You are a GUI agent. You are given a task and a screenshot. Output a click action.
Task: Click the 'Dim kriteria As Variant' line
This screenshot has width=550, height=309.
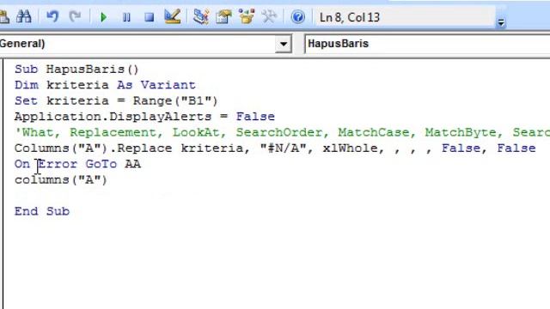[x=105, y=85]
